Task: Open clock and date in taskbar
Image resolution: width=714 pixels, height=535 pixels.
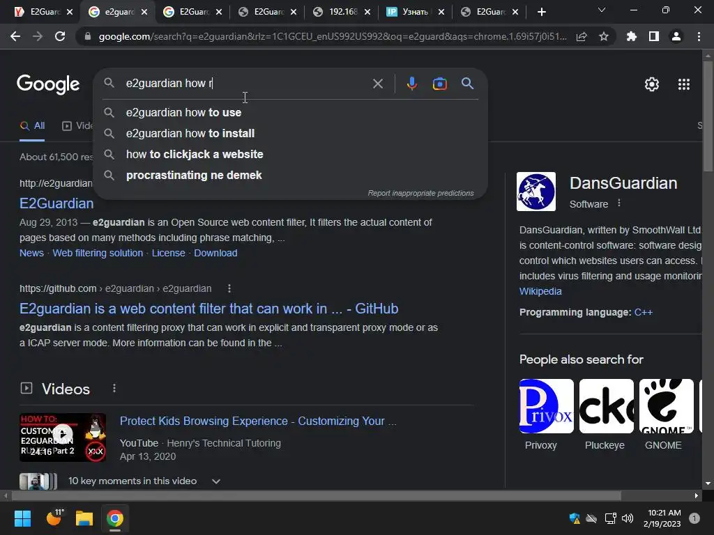Action: click(x=664, y=518)
